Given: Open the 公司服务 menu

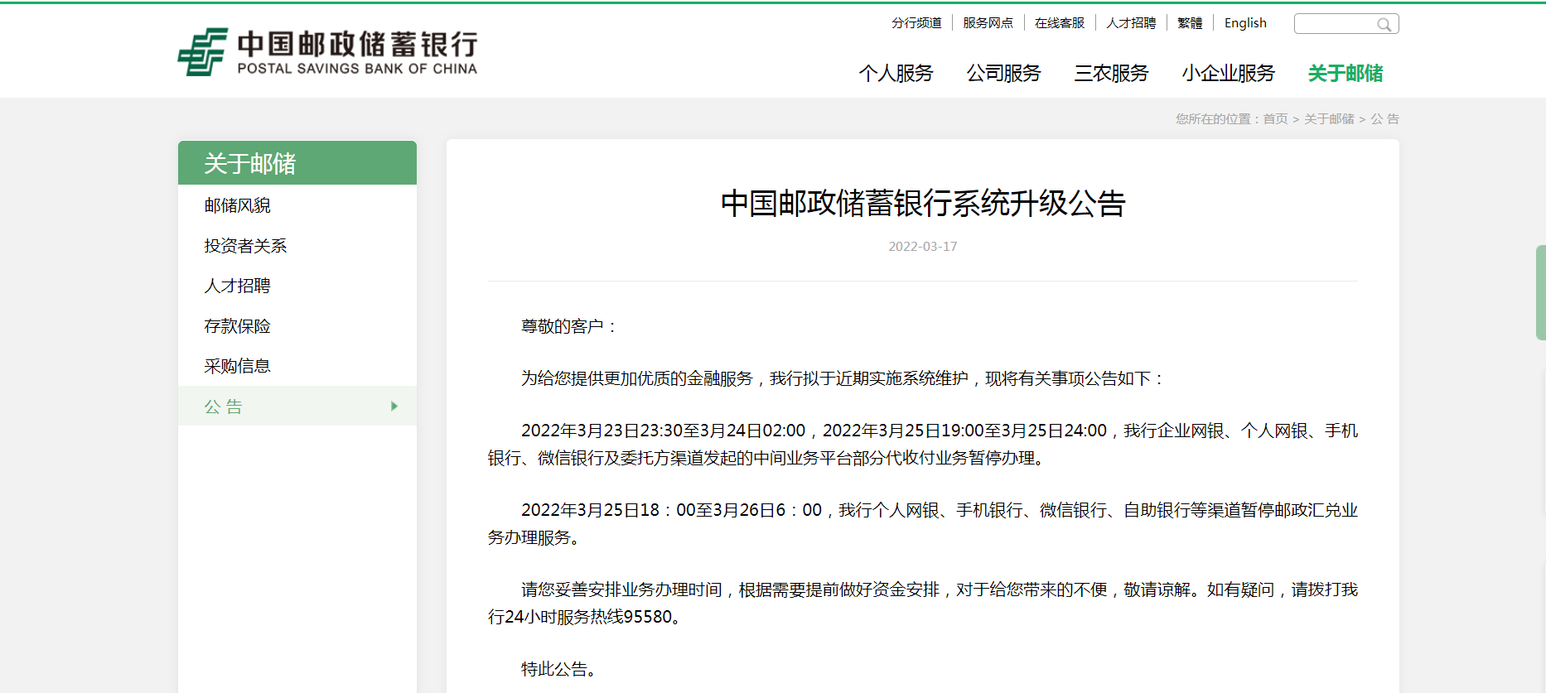Looking at the screenshot, I should click(x=1003, y=74).
